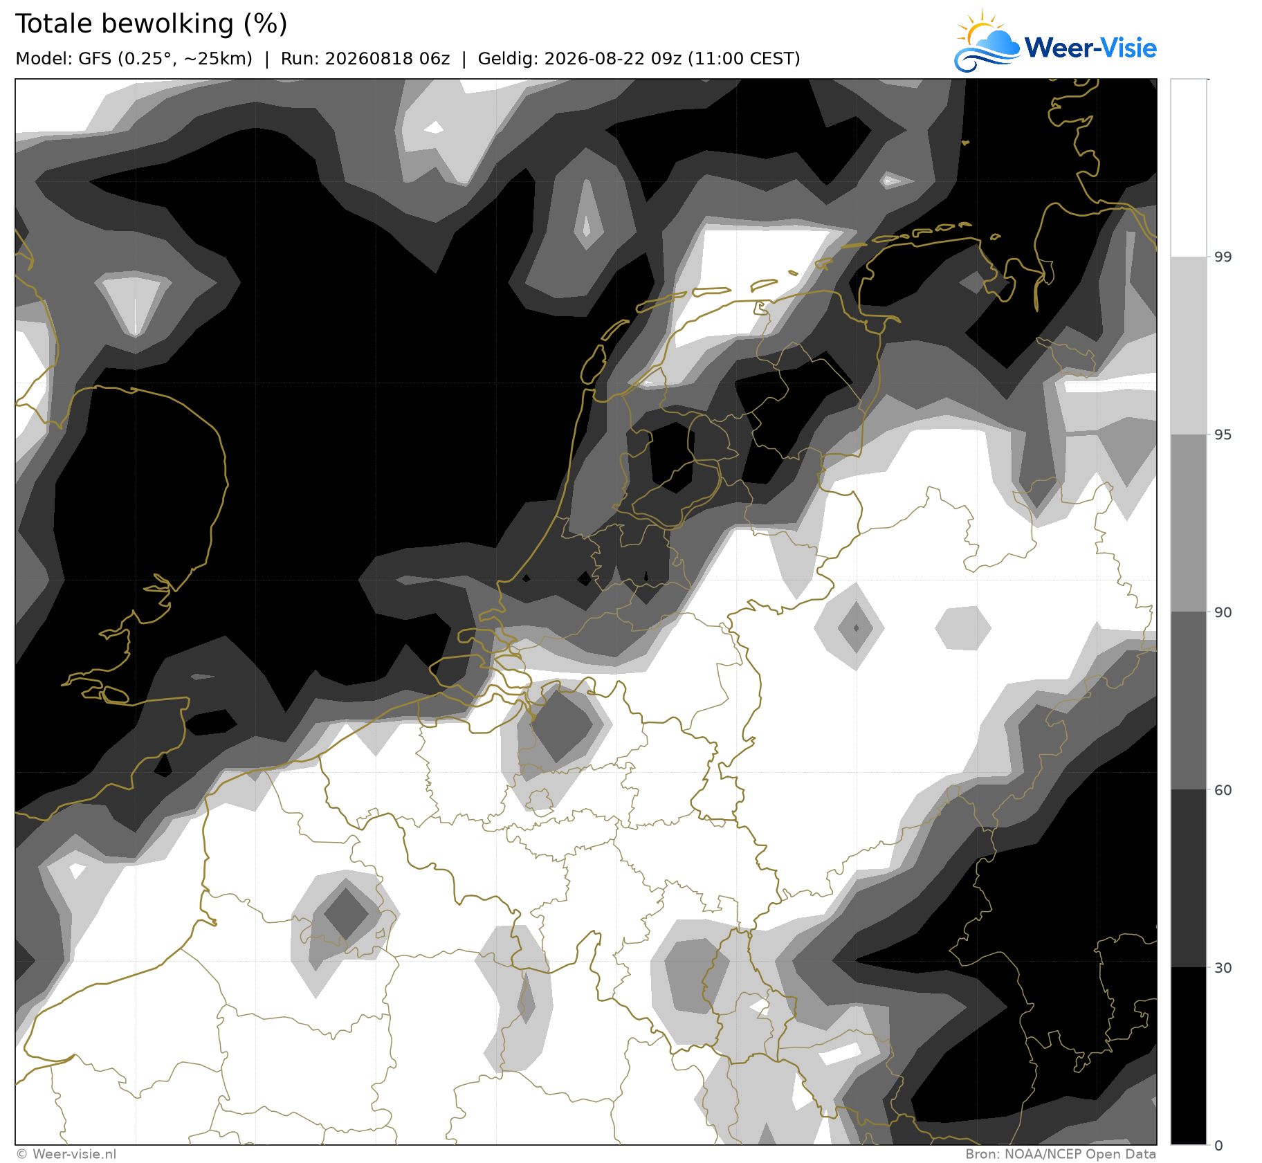Click the 30 tick label on the colorbar
Screen dimensions: 1262x1163
1223,968
